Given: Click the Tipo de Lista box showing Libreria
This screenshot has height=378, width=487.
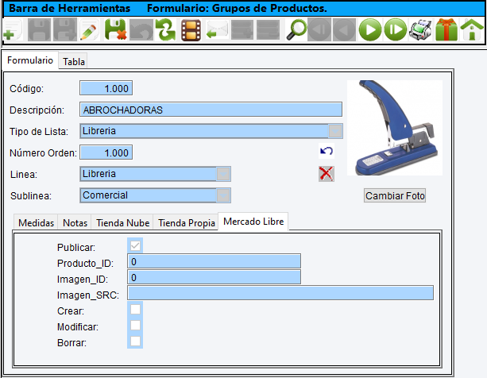Looking at the screenshot, I should tap(211, 131).
